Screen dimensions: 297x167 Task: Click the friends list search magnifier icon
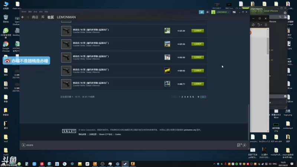280,17
